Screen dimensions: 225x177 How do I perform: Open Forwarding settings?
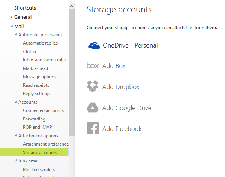point(34,119)
